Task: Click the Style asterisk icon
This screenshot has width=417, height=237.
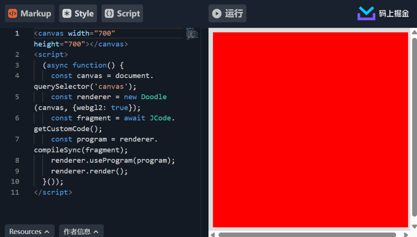Action: (67, 13)
